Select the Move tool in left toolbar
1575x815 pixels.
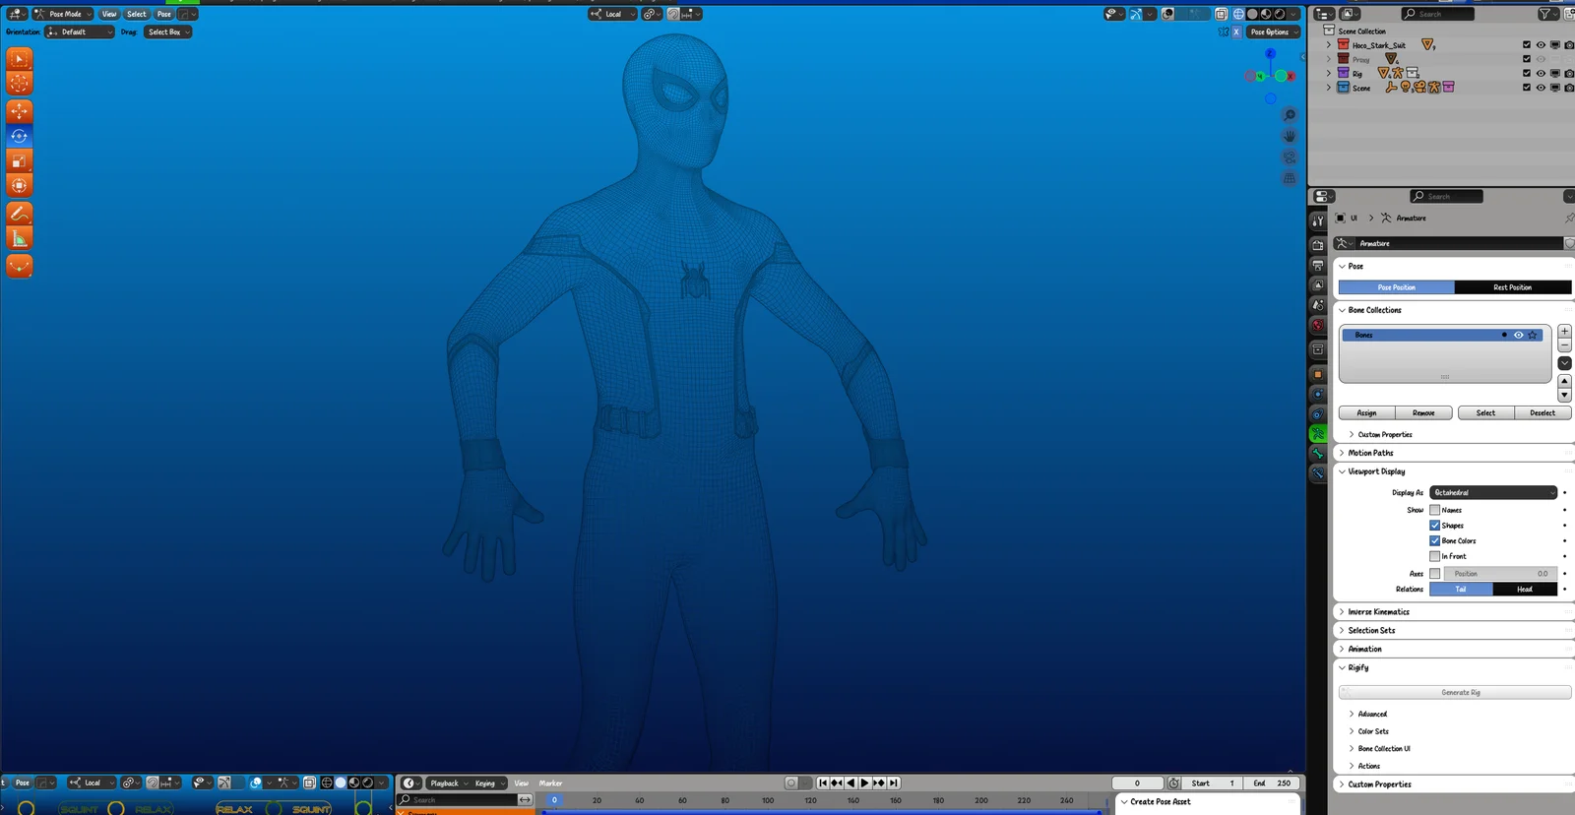point(19,111)
